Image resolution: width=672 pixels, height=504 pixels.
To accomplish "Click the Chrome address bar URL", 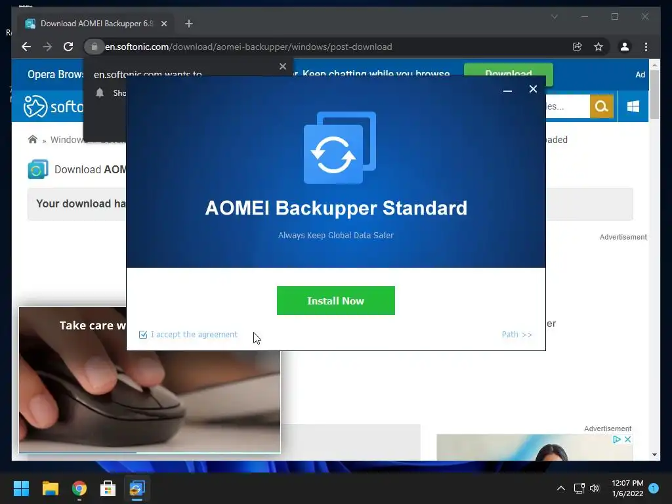I will coord(249,47).
